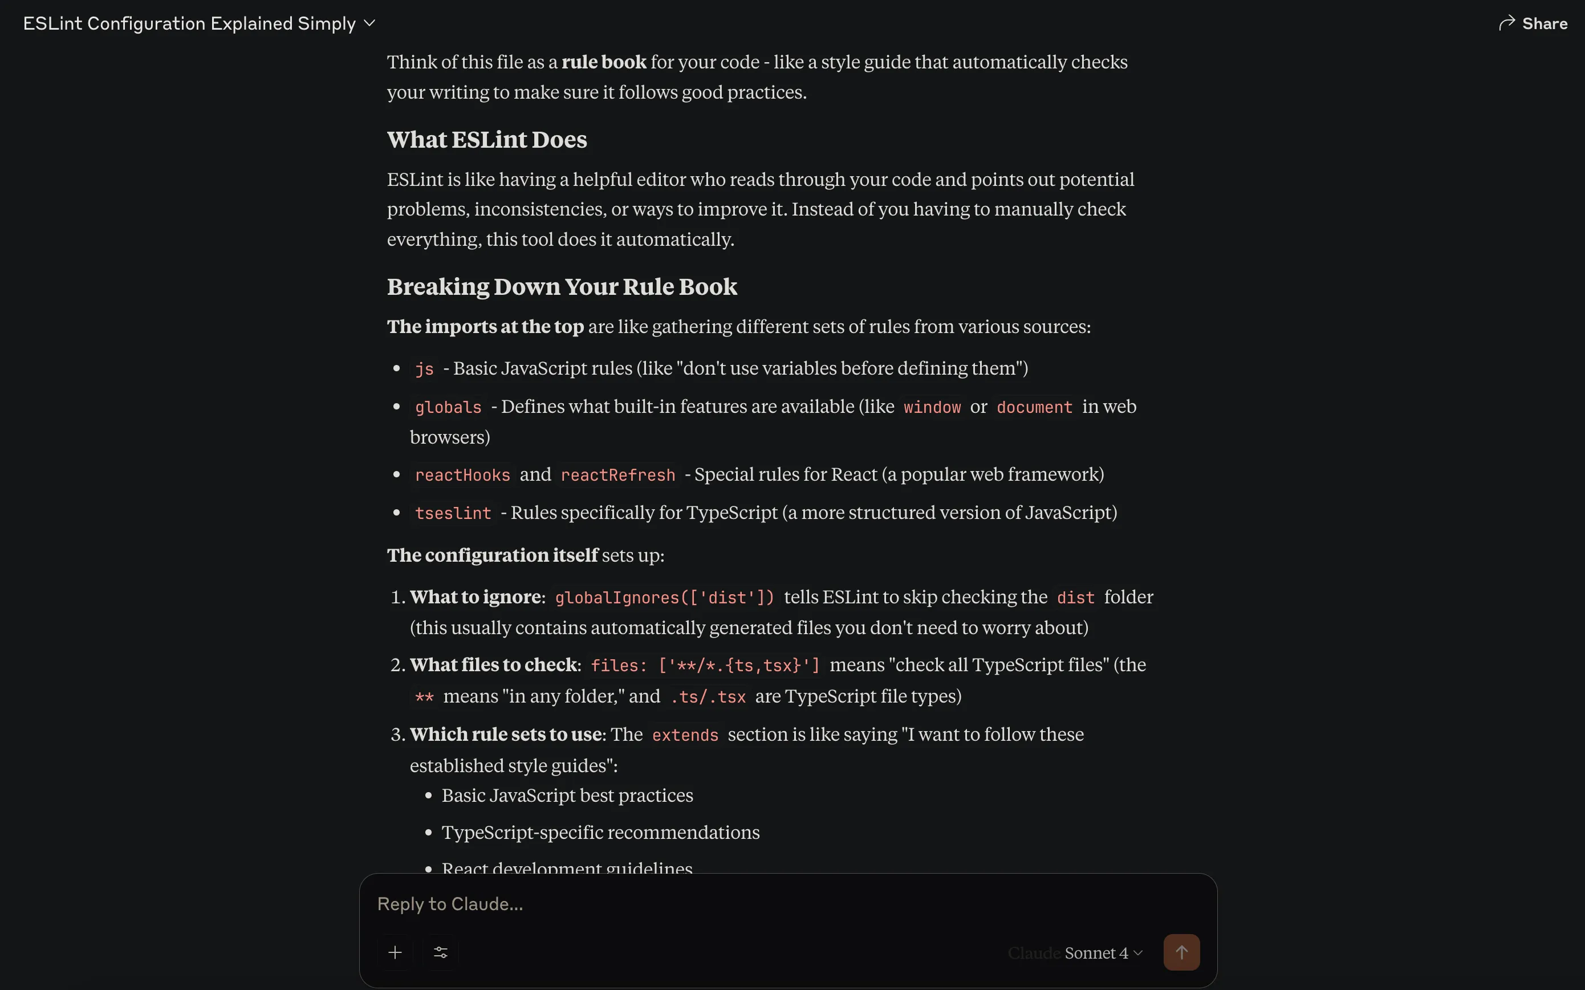
Task: Click the reactHooks inline code snippet
Action: pos(462,474)
